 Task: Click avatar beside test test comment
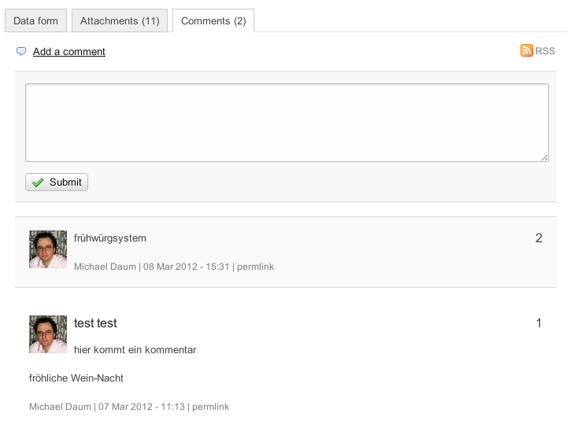[x=48, y=334]
